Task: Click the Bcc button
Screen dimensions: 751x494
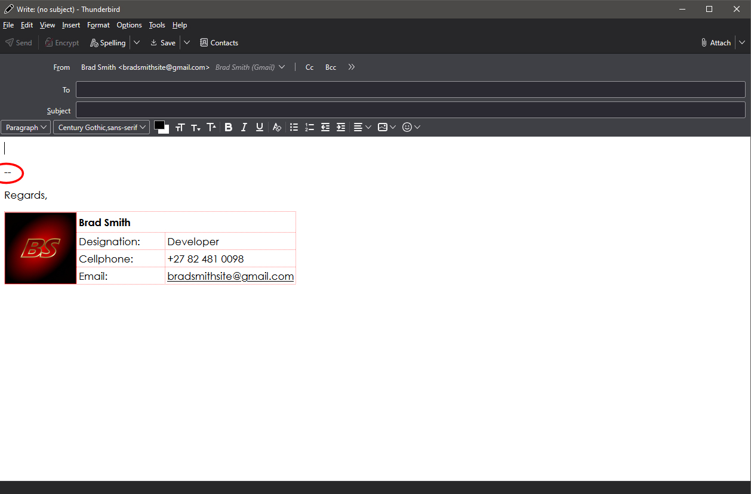Action: tap(331, 67)
